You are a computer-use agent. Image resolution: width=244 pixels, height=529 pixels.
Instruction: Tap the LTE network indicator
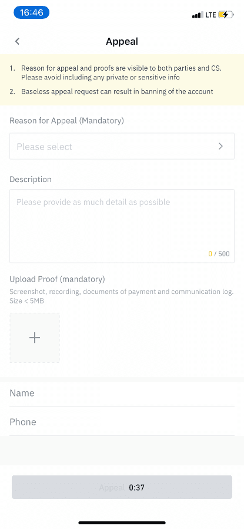[210, 15]
